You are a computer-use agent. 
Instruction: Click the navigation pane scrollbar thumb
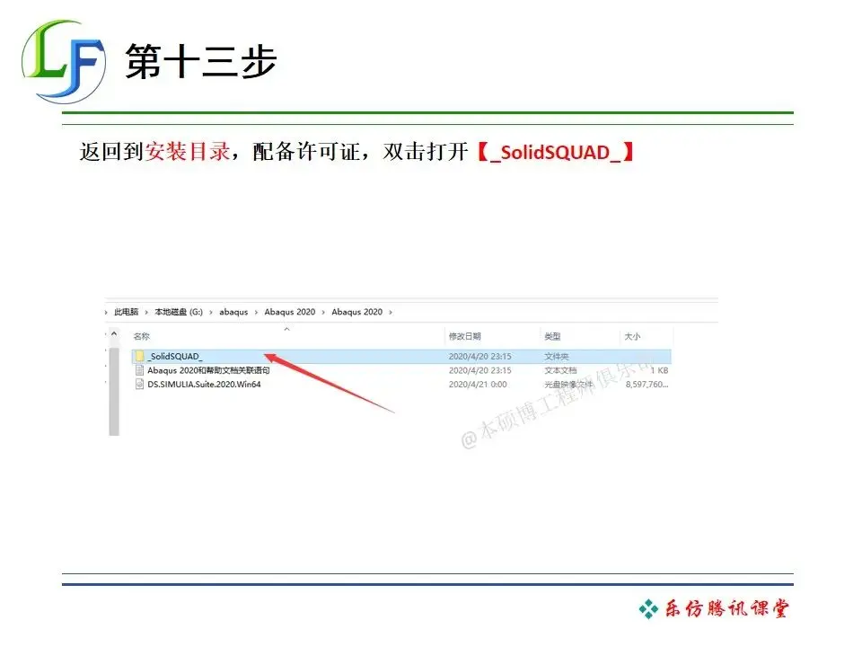pos(114,391)
